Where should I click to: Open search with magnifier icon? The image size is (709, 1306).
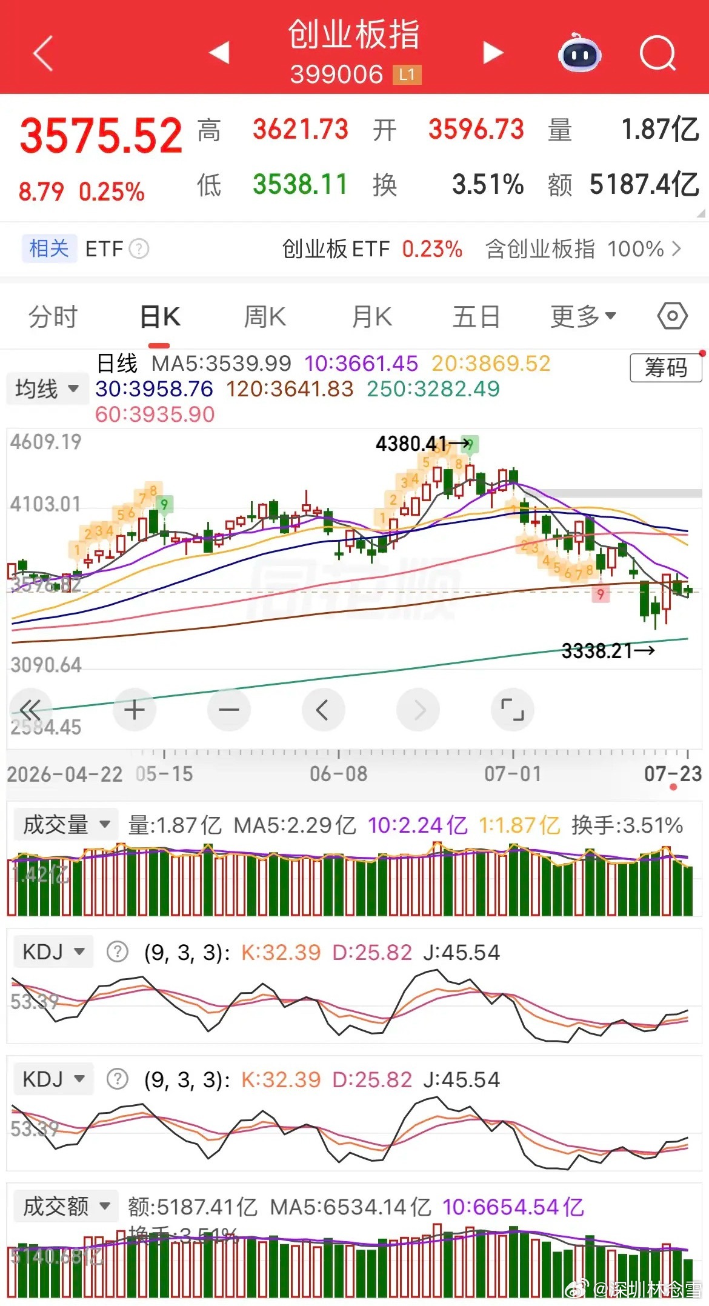click(x=657, y=54)
